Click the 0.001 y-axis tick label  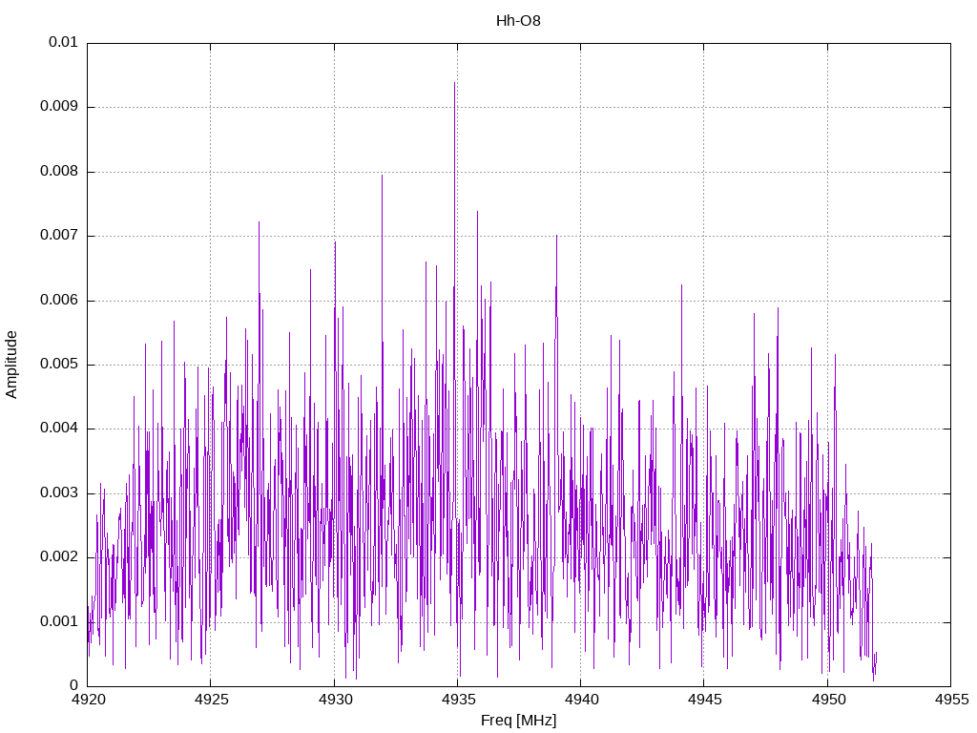[59, 621]
